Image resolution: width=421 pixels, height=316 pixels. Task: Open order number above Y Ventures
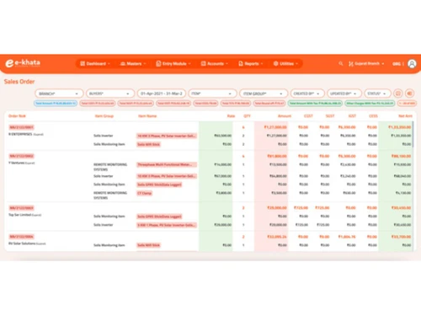point(21,156)
